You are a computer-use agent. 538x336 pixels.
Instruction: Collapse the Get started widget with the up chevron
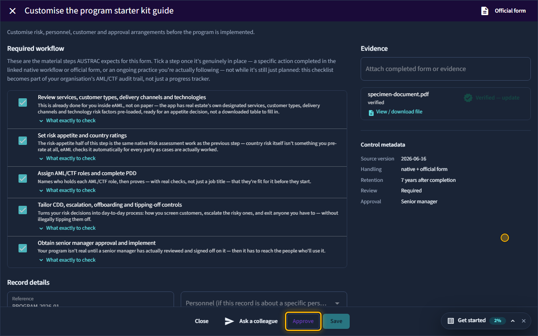pyautogui.click(x=513, y=320)
